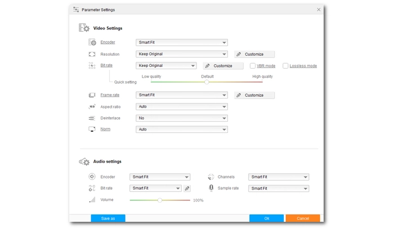Click the Audio settings speaker-gear icon
This screenshot has width=394, height=228.
(x=84, y=162)
